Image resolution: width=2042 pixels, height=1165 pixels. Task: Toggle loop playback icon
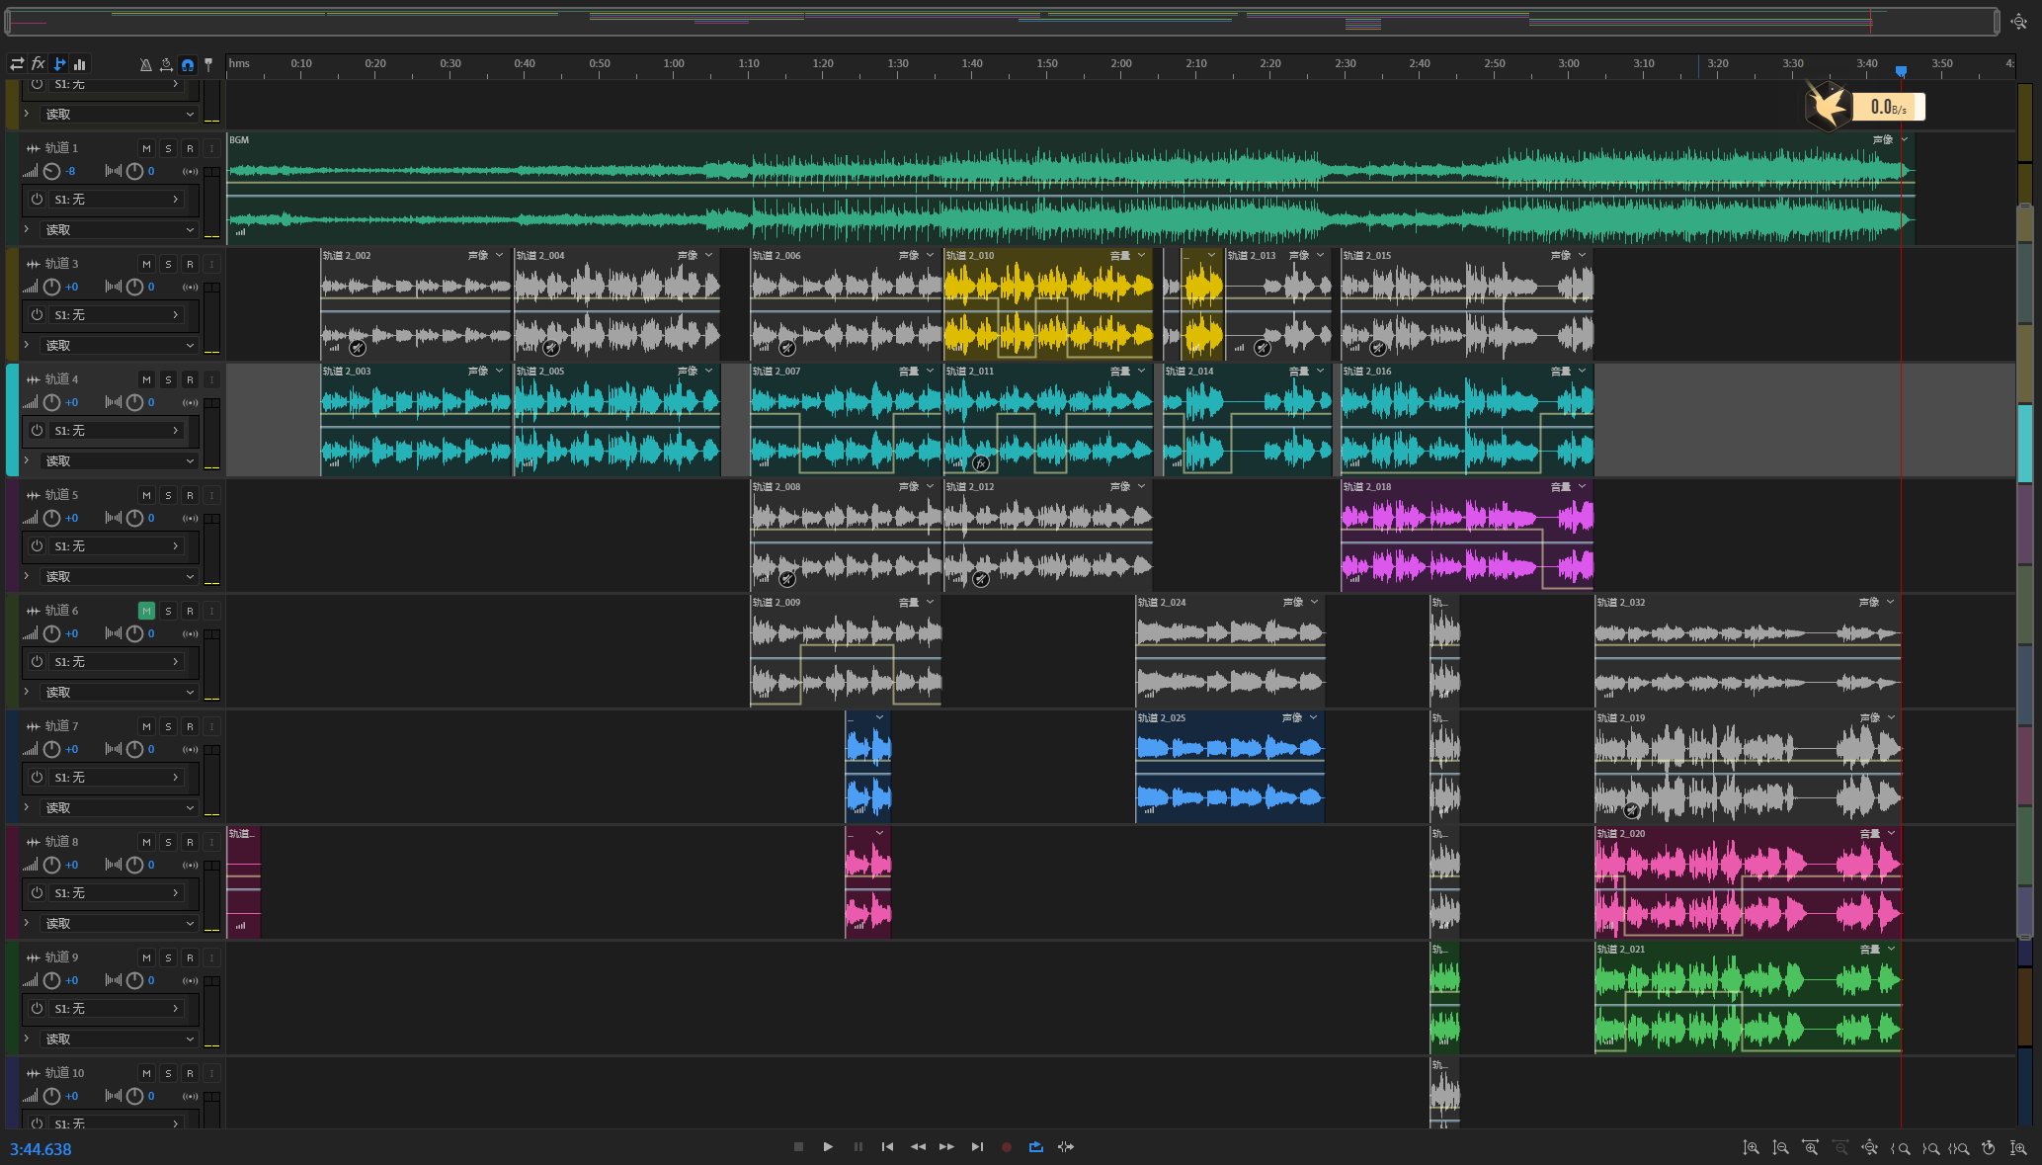1035,1147
